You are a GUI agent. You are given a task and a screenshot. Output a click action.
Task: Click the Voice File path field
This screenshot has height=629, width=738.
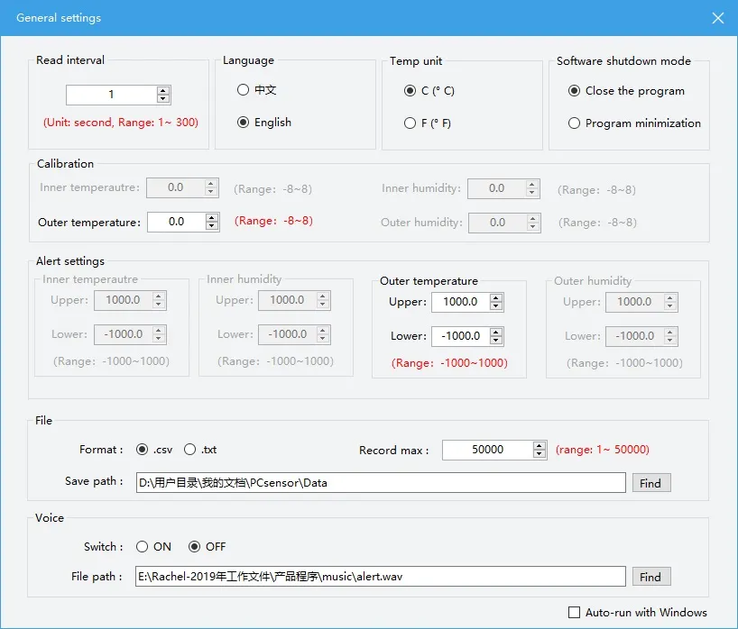(x=381, y=577)
